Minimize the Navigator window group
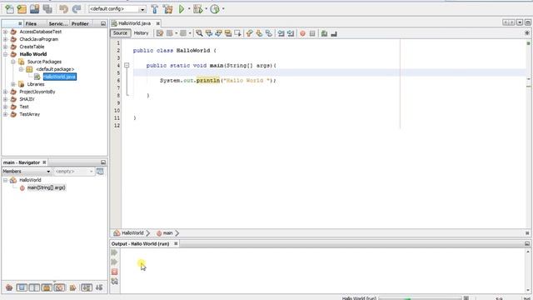This screenshot has height=300, width=533. tap(103, 162)
